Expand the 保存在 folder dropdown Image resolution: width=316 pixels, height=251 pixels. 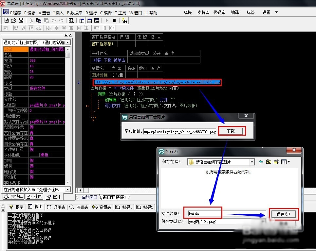click(251, 162)
